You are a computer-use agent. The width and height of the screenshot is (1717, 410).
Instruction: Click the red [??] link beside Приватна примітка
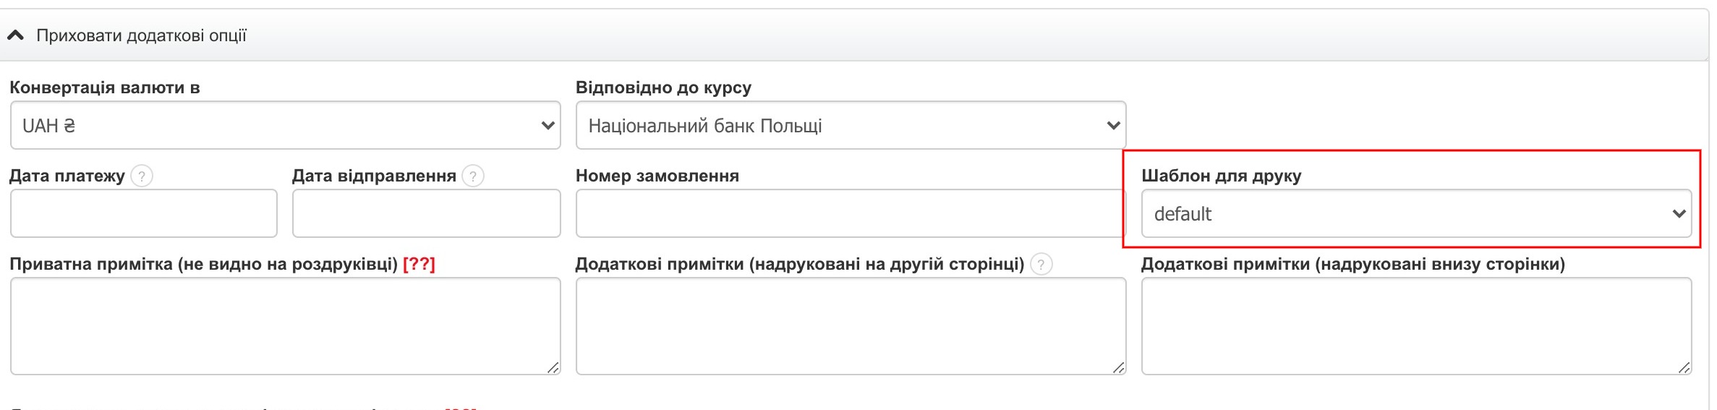tap(419, 265)
